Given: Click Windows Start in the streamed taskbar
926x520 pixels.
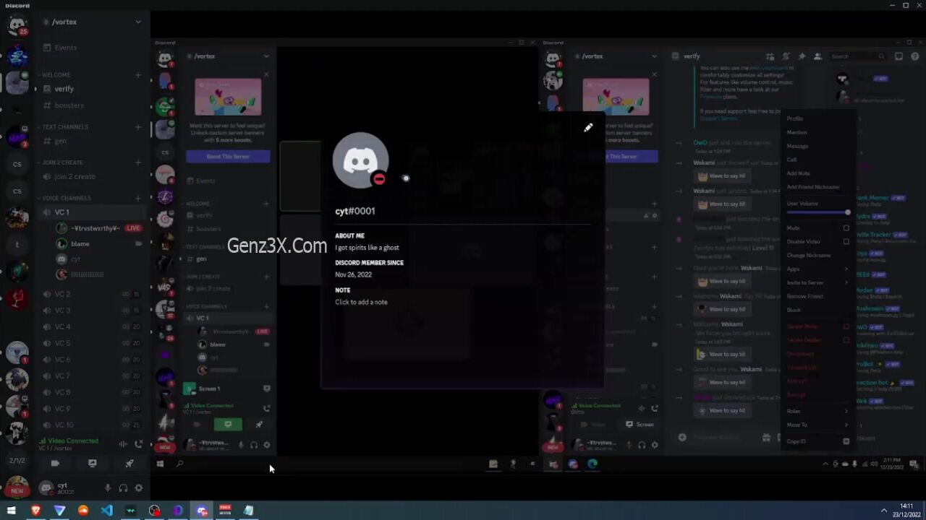Looking at the screenshot, I should pyautogui.click(x=160, y=464).
